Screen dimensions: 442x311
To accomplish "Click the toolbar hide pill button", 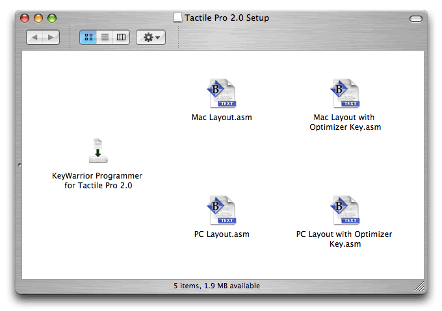I will (416, 19).
